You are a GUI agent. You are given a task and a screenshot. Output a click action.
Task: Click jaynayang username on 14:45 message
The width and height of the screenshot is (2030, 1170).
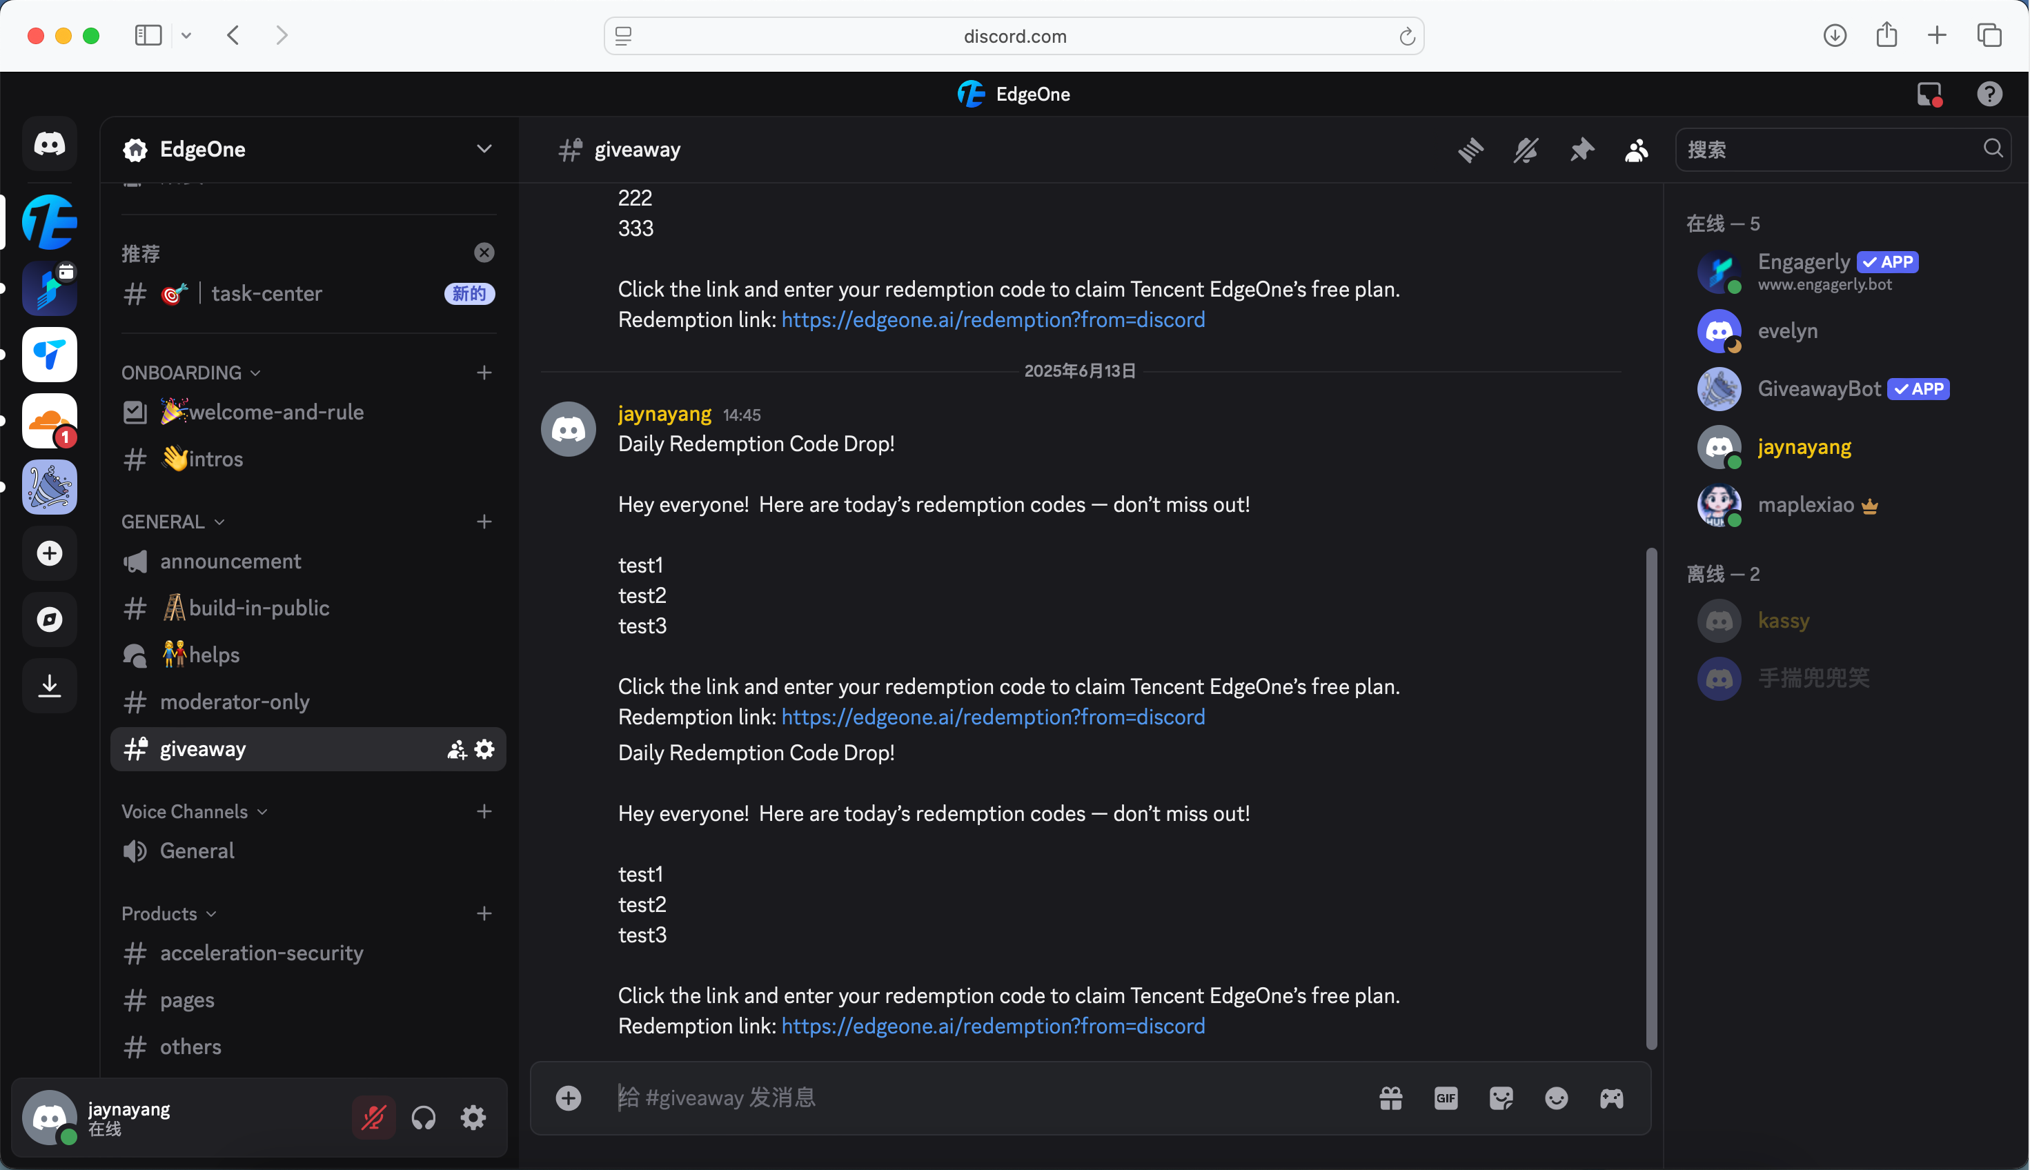(664, 414)
